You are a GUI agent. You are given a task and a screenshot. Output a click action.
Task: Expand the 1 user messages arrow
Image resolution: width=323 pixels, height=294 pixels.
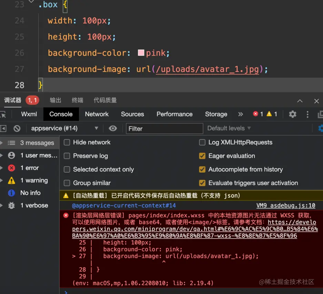point(1,155)
